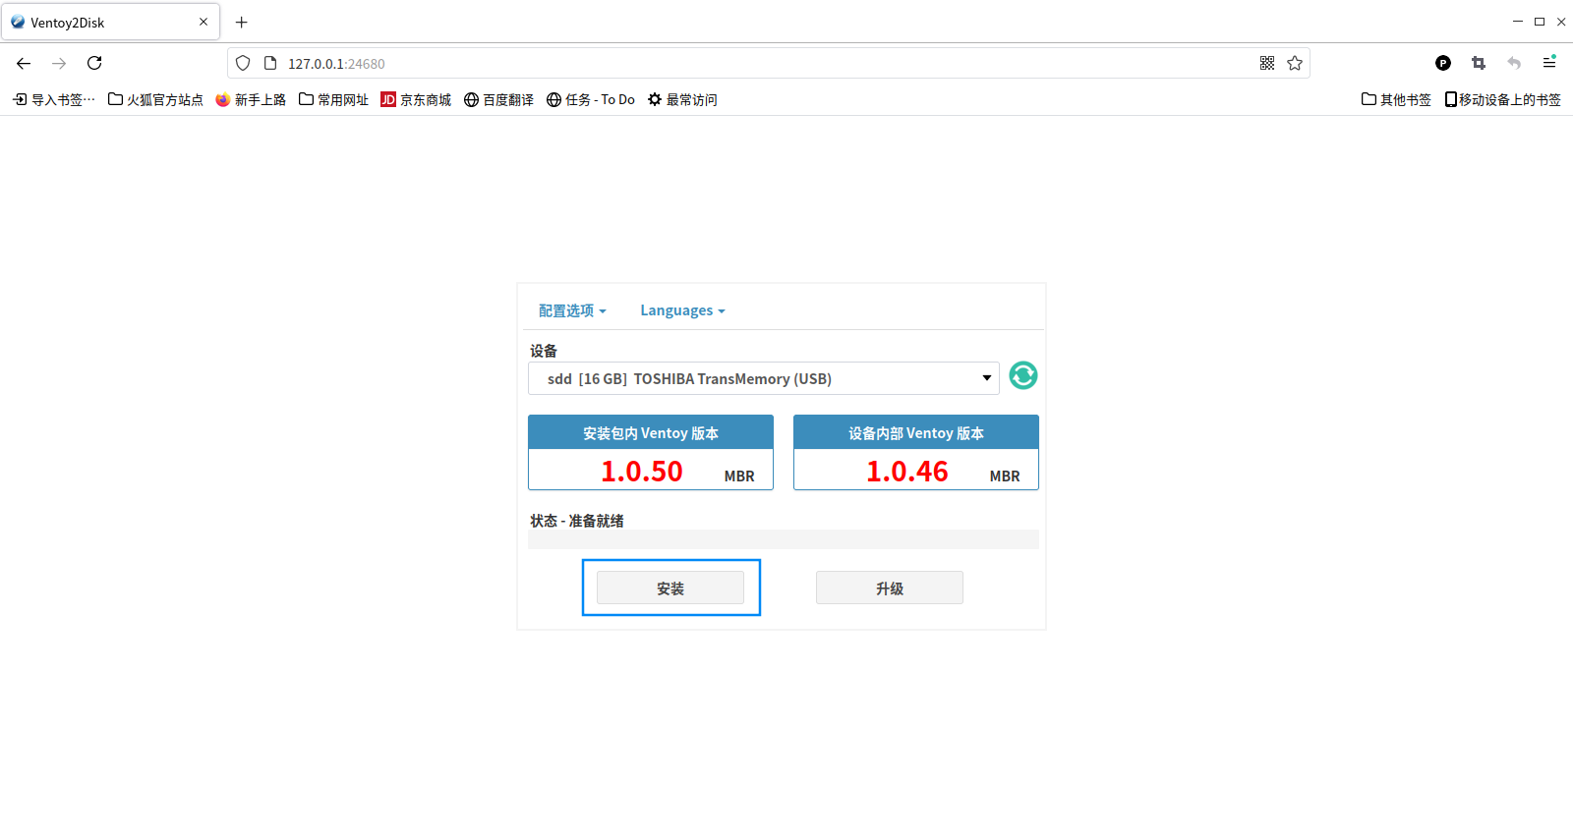Click the status progress bar
The image size is (1573, 840).
tap(784, 539)
